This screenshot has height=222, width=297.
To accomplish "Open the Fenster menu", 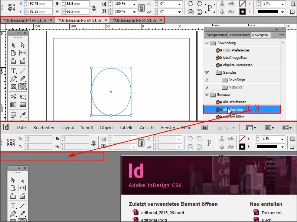I will tap(168, 127).
